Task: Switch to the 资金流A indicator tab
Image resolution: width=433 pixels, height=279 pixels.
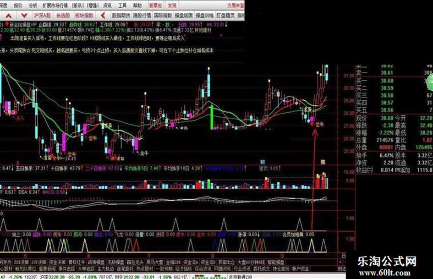Action: click(x=191, y=262)
